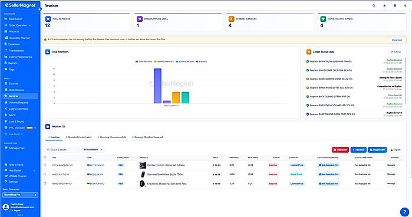Open the All Conditions dropdown
Image resolution: width=412 pixels, height=217 pixels.
click(93, 150)
